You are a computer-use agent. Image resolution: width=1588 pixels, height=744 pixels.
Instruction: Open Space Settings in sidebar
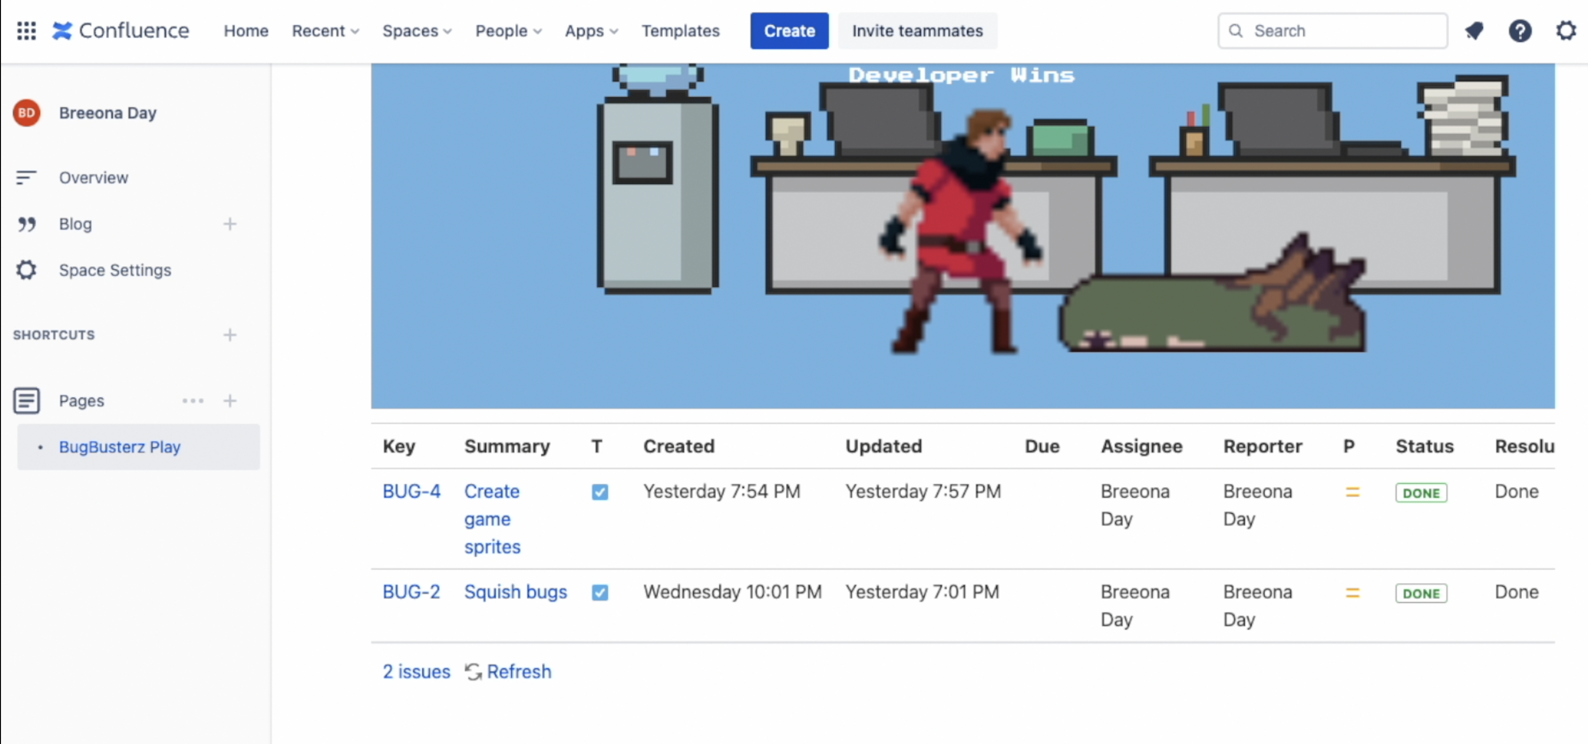pos(115,270)
